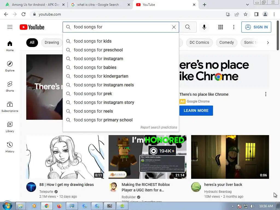Screen dimensions: 280x210
Task: Click the SIGN IN button
Action: click(256, 27)
